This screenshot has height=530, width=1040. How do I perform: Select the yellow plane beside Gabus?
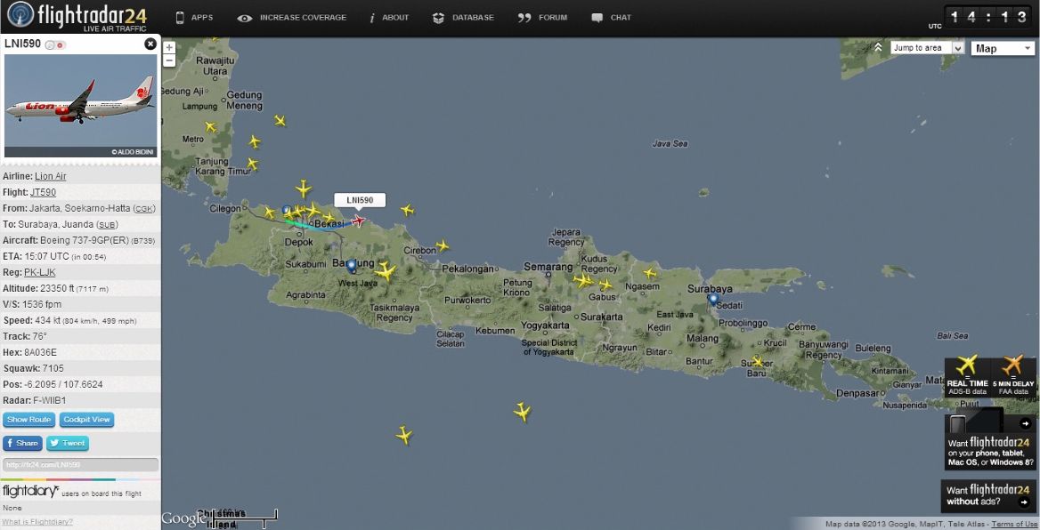[605, 285]
